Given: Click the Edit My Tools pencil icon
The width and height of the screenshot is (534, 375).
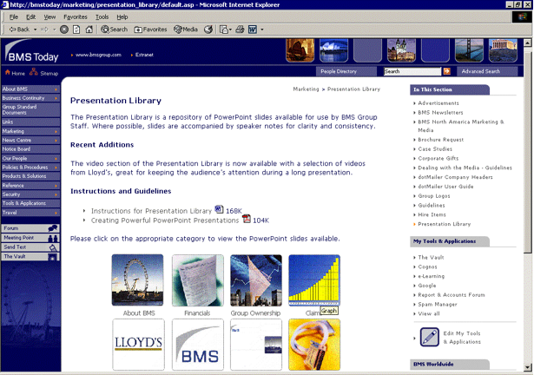Looking at the screenshot, I should (x=426, y=338).
